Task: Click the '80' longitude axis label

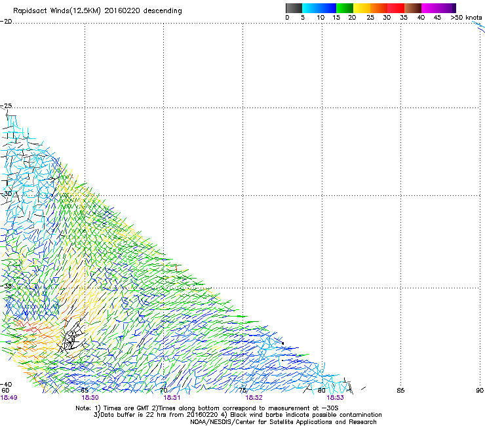Action: click(322, 391)
